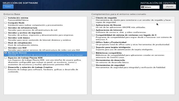This screenshot has height=101, width=179.
Task: Select Servidor y archivo de impresión radio
Action: pyautogui.click(x=6, y=33)
